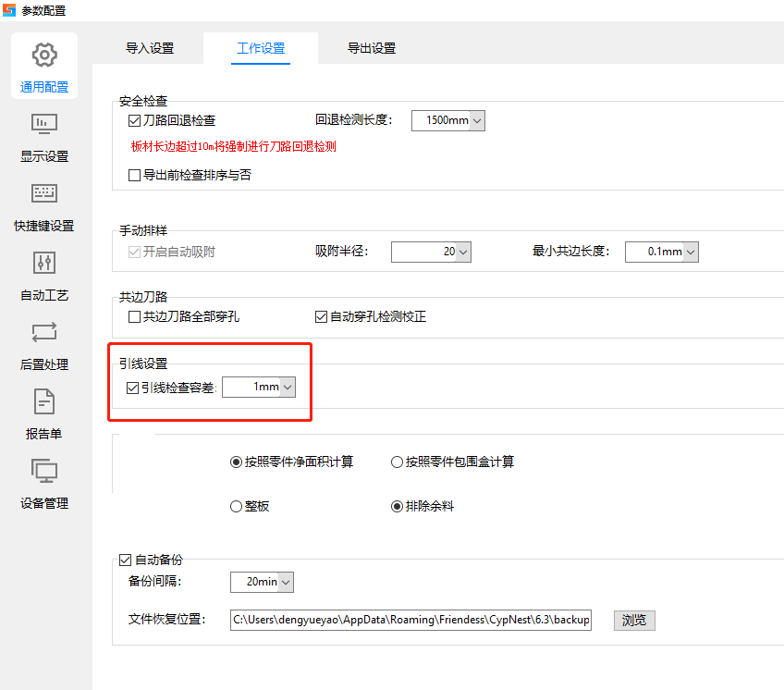Select 报告单 document icon
784x690 pixels.
pyautogui.click(x=44, y=401)
